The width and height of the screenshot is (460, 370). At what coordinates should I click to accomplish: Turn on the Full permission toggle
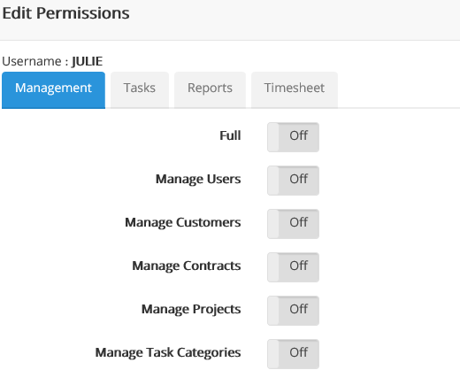click(293, 137)
